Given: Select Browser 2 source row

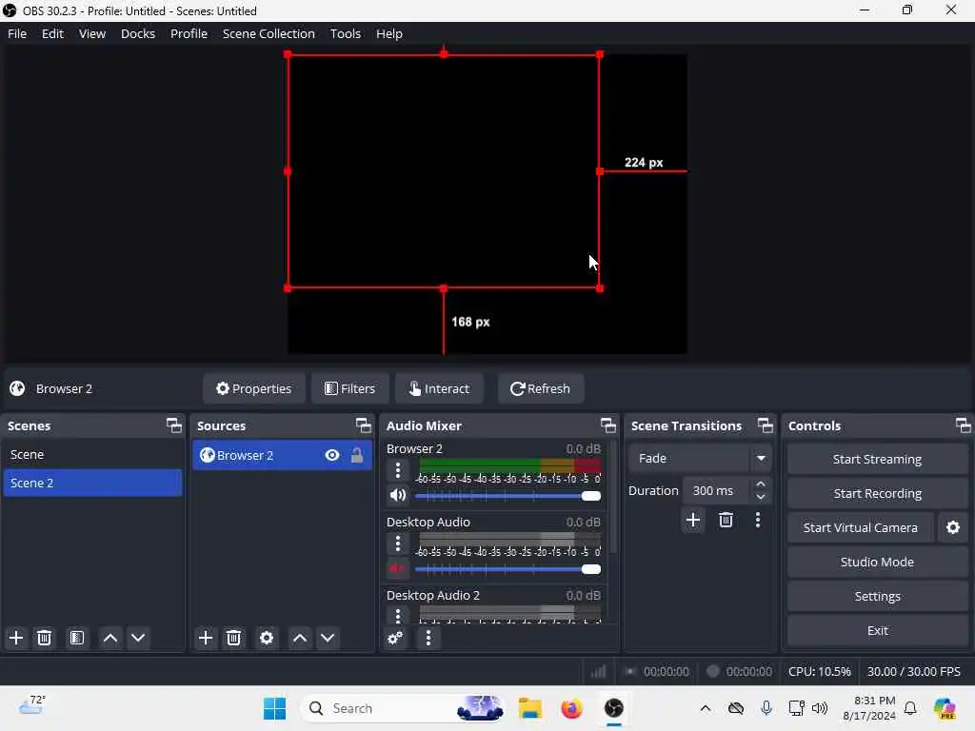Looking at the screenshot, I should [x=282, y=456].
